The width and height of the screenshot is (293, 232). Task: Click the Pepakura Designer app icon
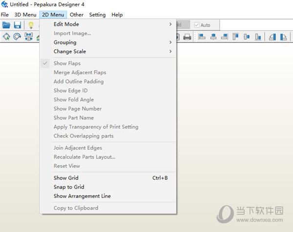(x=4, y=4)
